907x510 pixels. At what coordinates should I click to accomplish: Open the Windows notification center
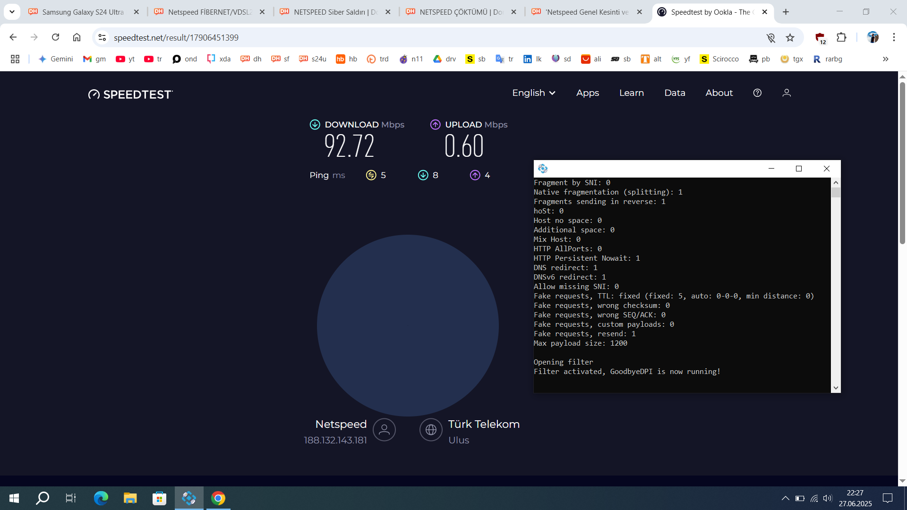(x=888, y=498)
